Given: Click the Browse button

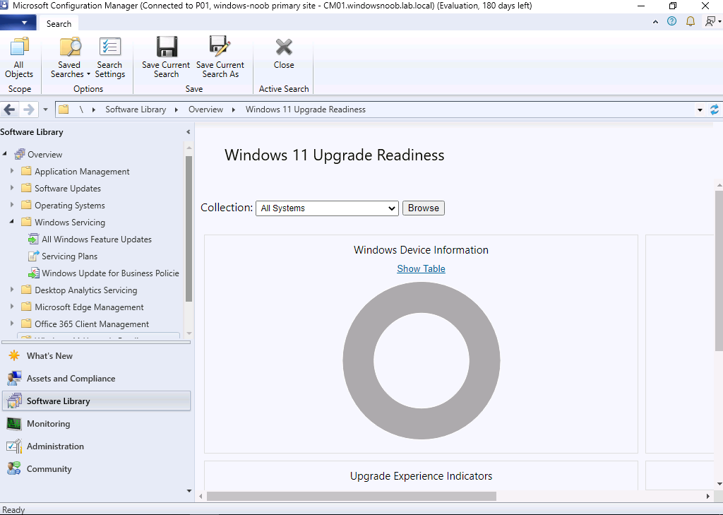Looking at the screenshot, I should tap(424, 208).
